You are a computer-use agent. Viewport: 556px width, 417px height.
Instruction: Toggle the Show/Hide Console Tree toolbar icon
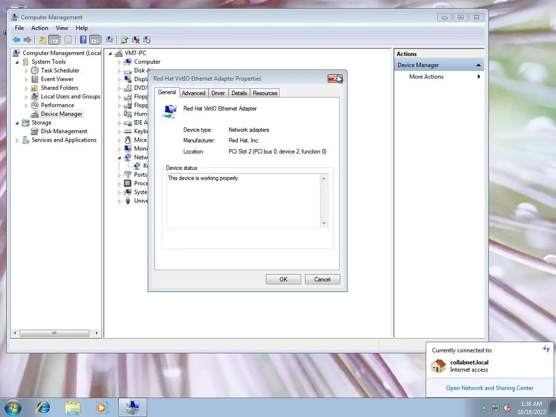pyautogui.click(x=54, y=40)
